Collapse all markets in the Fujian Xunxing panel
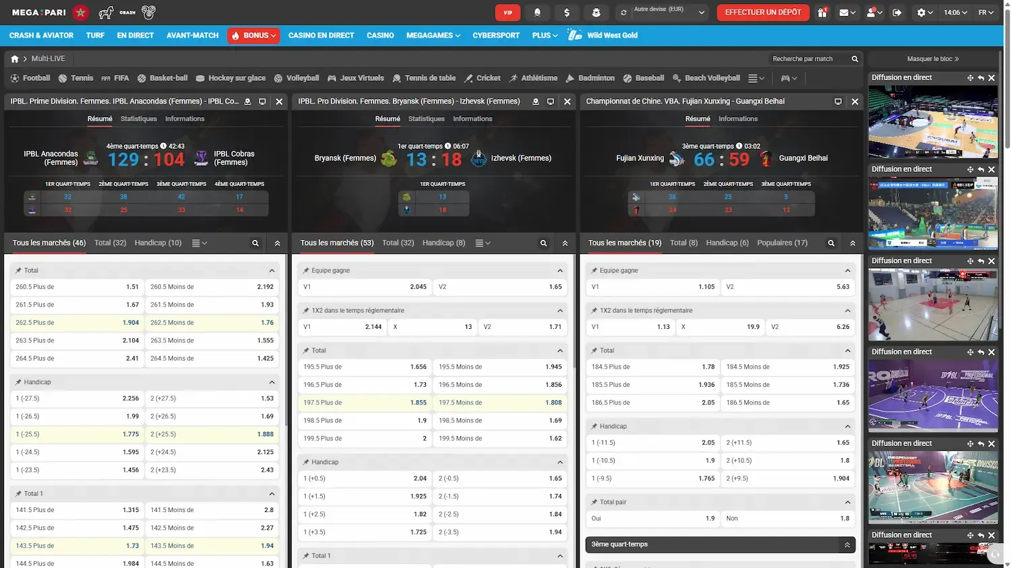This screenshot has width=1011, height=568. [x=853, y=243]
